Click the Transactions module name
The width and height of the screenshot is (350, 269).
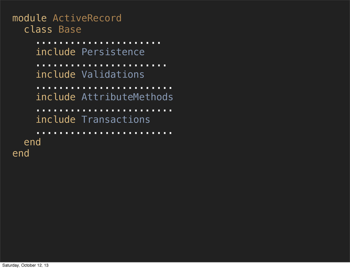point(116,119)
